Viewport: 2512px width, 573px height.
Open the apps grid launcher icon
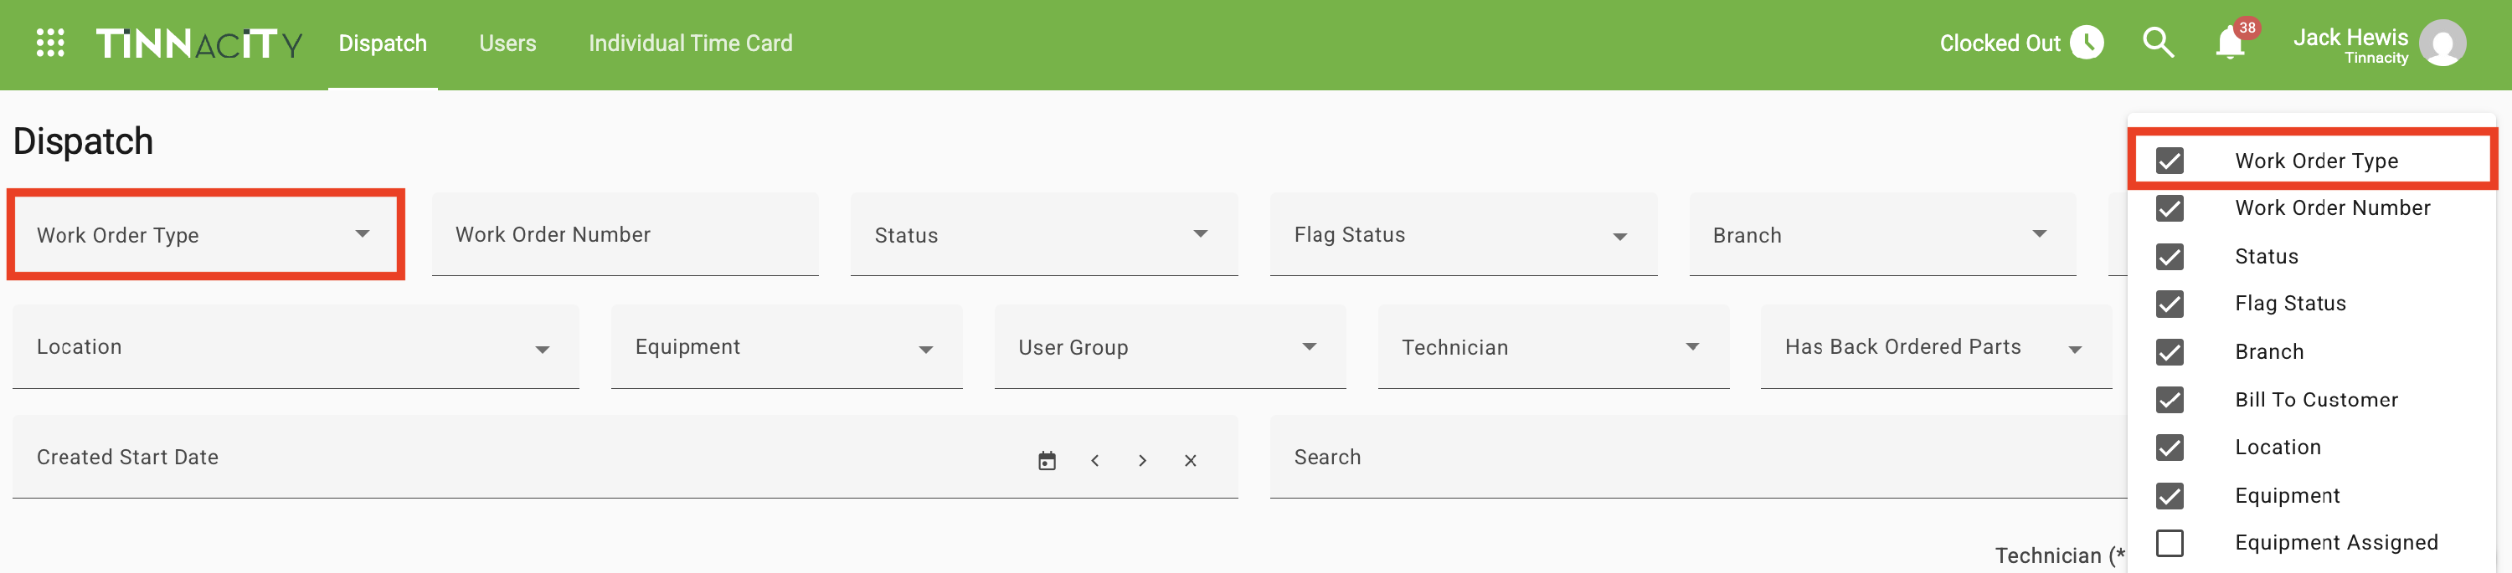click(49, 43)
